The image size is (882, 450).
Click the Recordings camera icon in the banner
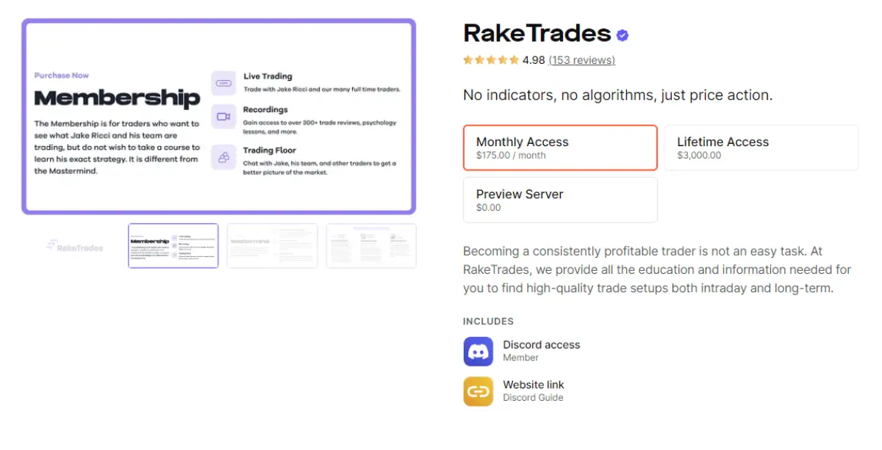223,116
